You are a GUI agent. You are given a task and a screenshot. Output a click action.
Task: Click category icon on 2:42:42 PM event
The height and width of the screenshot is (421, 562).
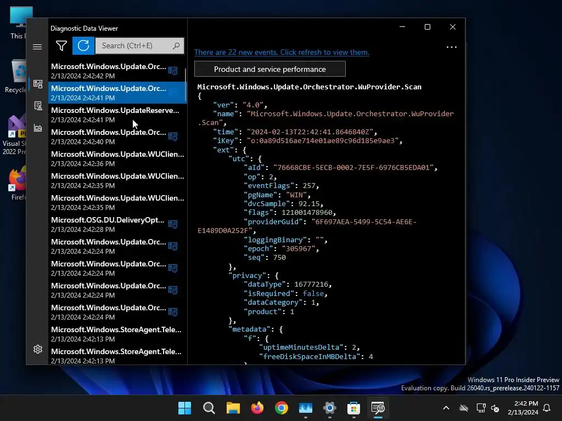point(173,71)
